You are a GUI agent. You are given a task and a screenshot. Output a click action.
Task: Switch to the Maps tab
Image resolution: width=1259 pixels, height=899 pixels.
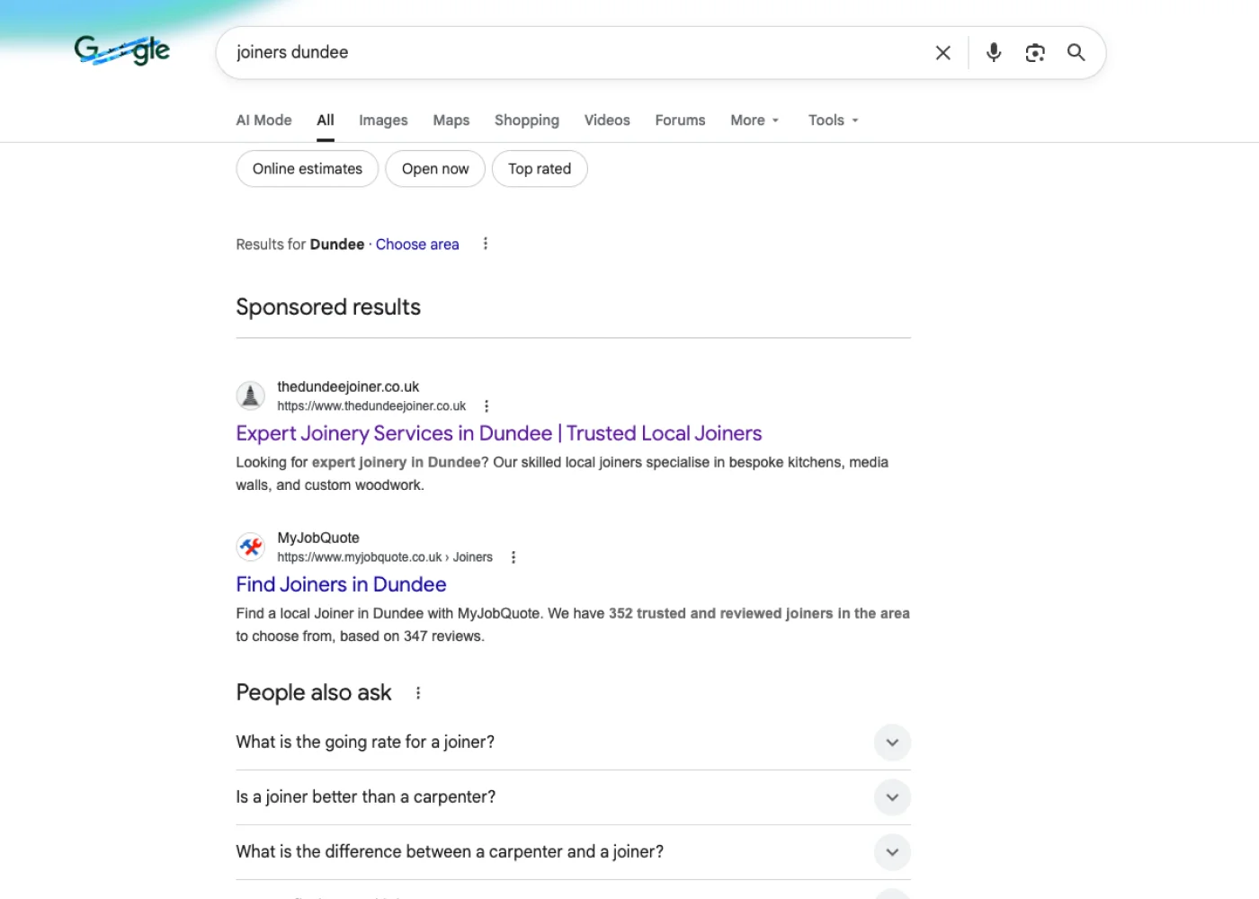tap(451, 120)
